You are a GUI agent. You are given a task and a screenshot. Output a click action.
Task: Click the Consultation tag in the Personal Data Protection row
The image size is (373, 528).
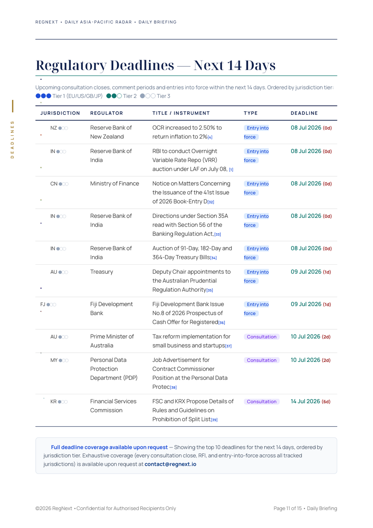point(261,360)
